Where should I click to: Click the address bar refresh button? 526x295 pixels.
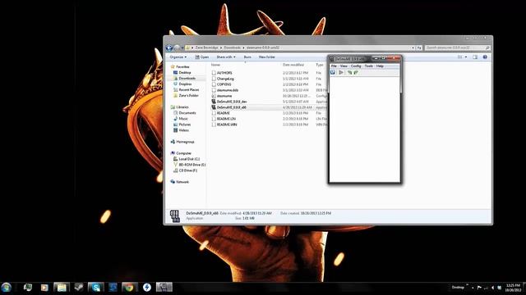[419, 48]
